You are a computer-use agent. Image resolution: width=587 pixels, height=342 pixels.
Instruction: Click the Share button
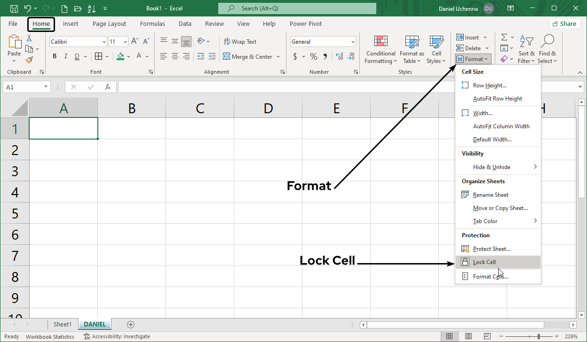[x=564, y=24]
